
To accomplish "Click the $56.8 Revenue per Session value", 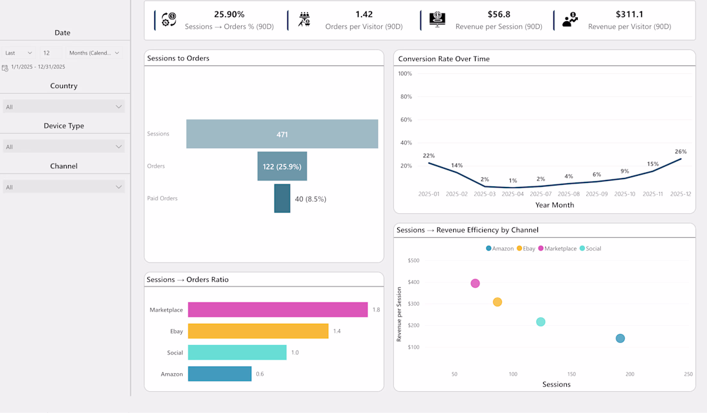I will pyautogui.click(x=499, y=14).
